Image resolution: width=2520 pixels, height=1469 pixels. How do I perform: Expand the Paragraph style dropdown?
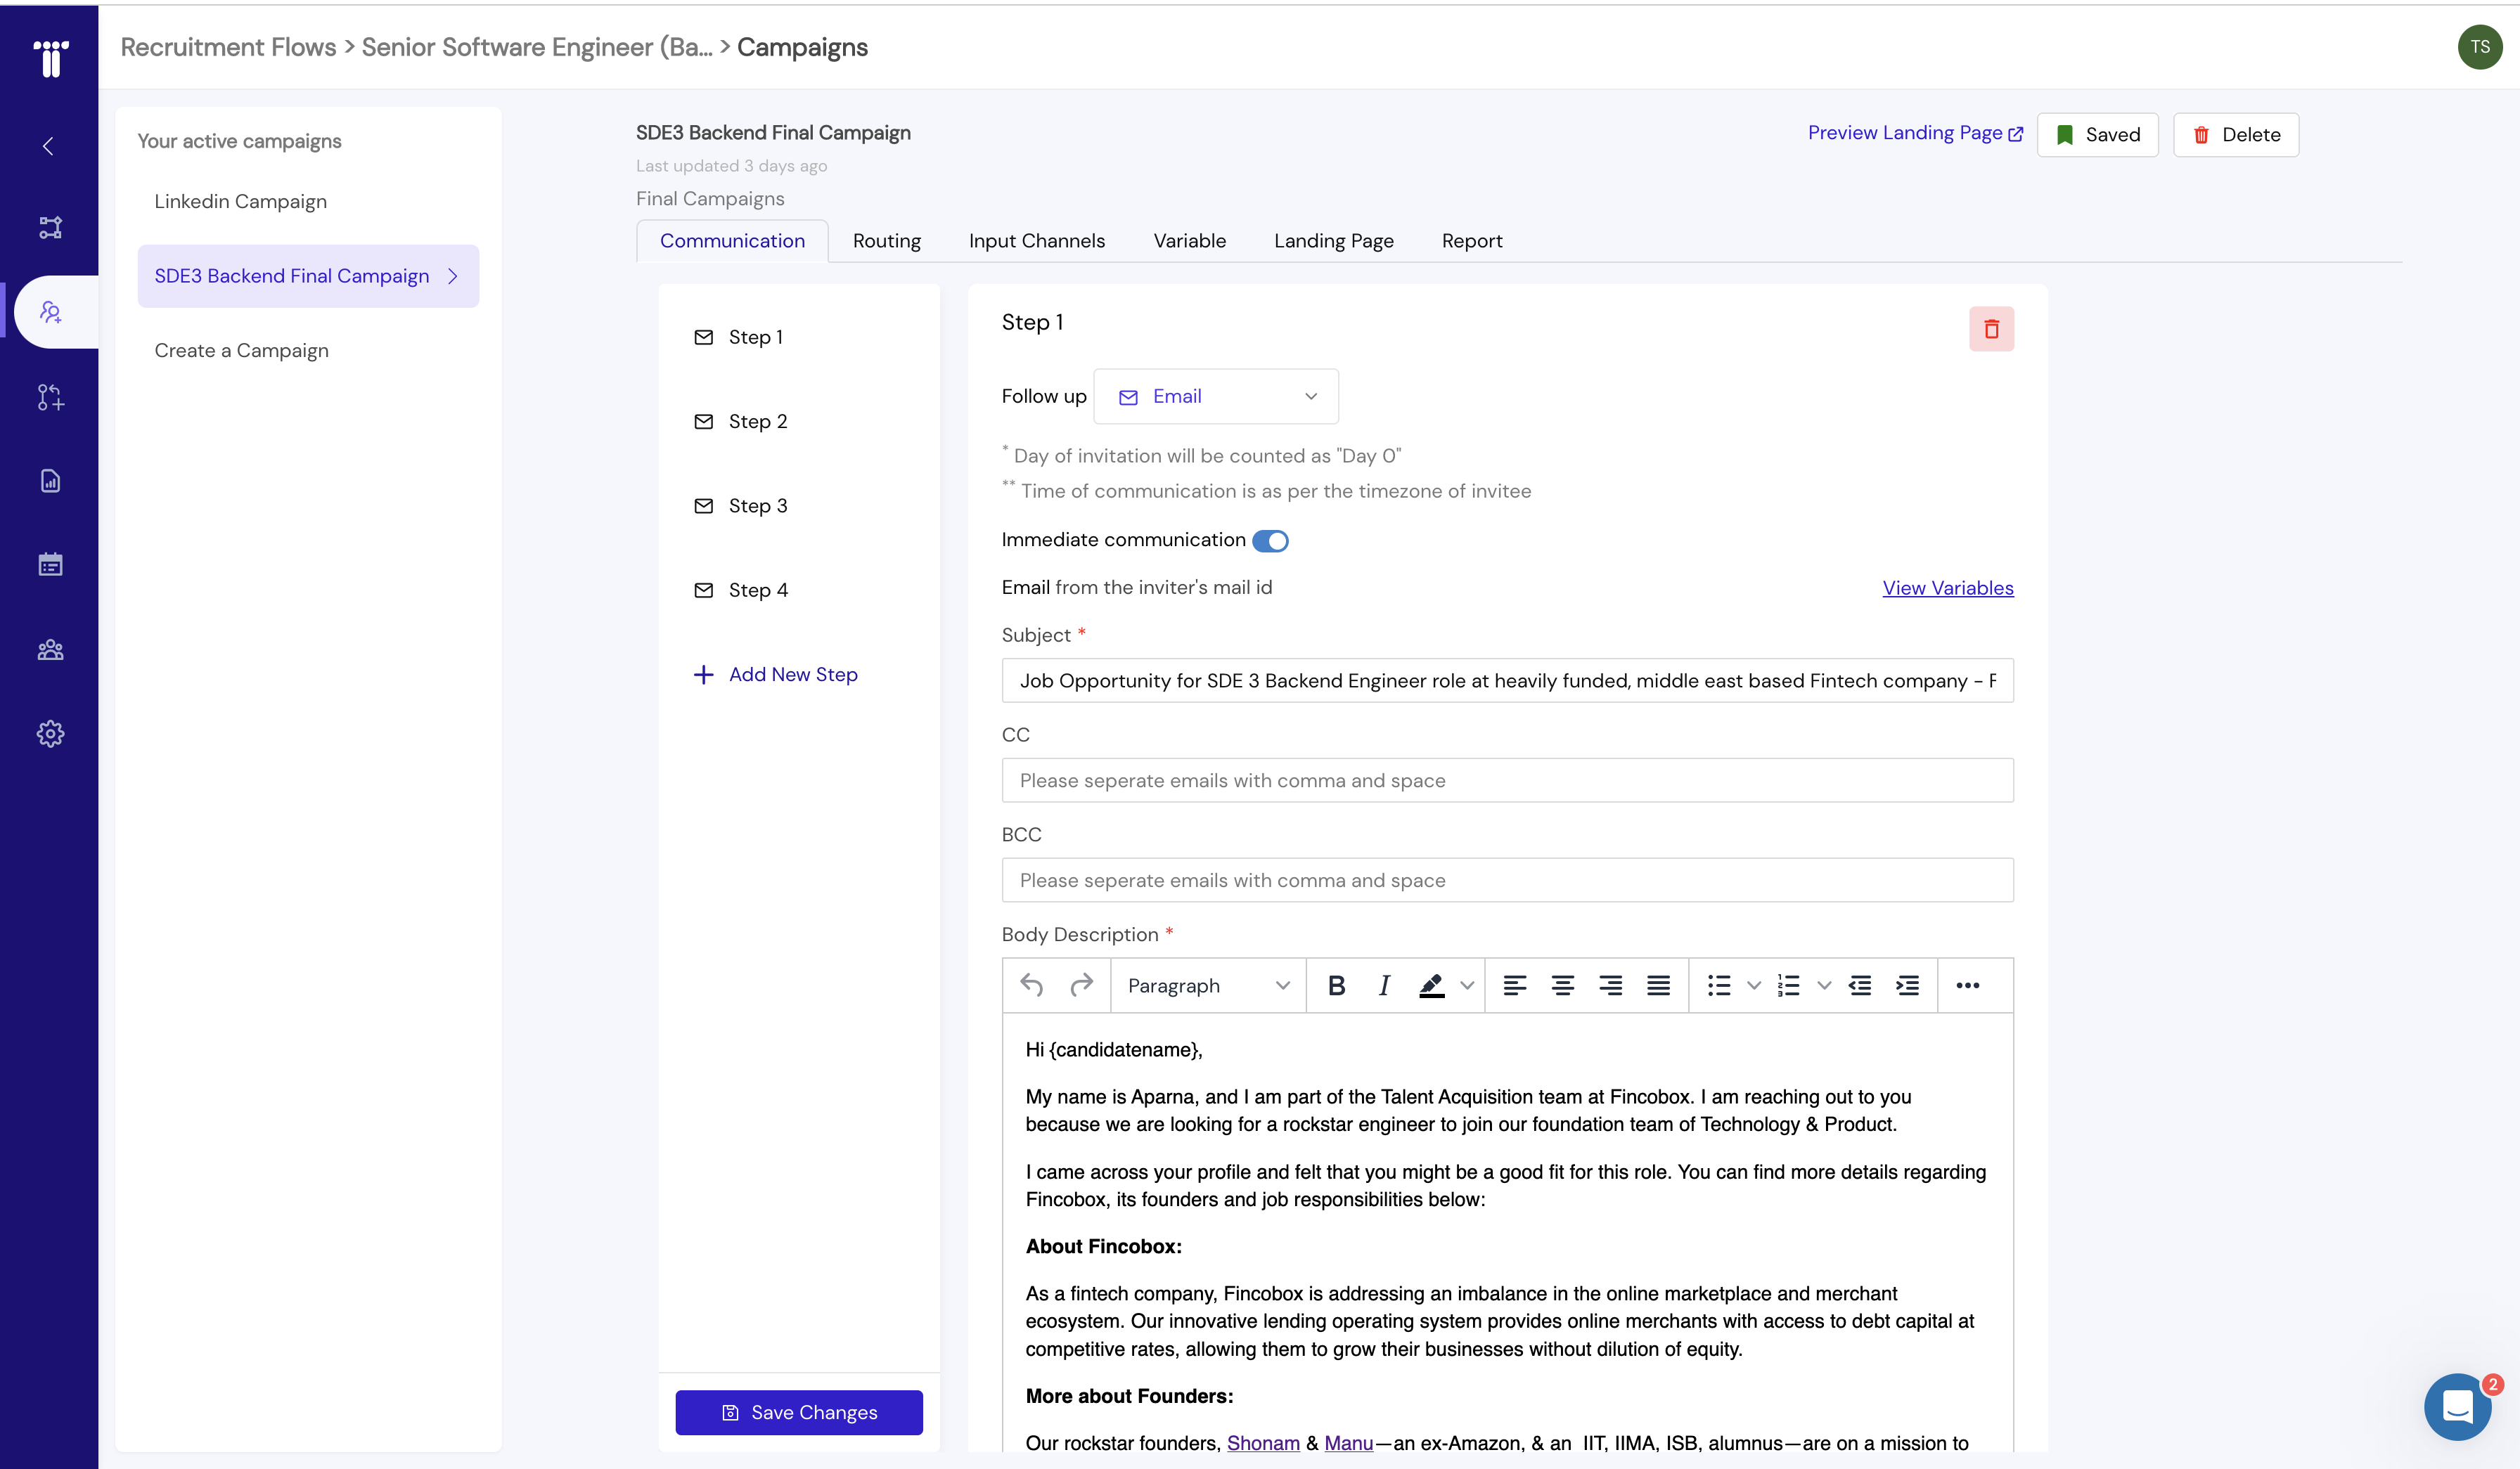(x=1207, y=985)
